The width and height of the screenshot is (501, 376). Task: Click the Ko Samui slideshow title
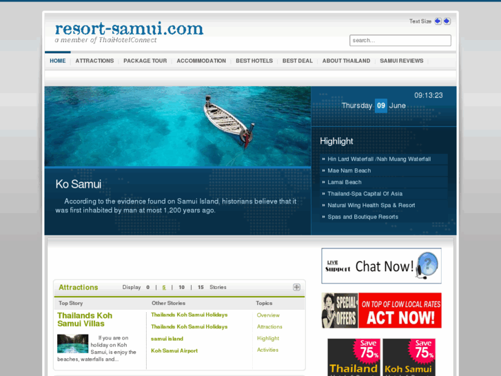tap(79, 184)
